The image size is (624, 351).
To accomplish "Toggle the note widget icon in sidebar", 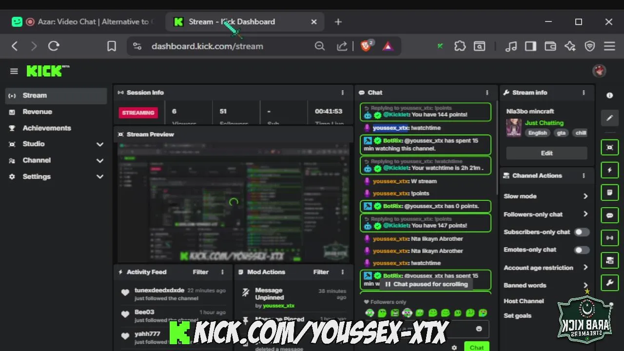I will pos(609,193).
